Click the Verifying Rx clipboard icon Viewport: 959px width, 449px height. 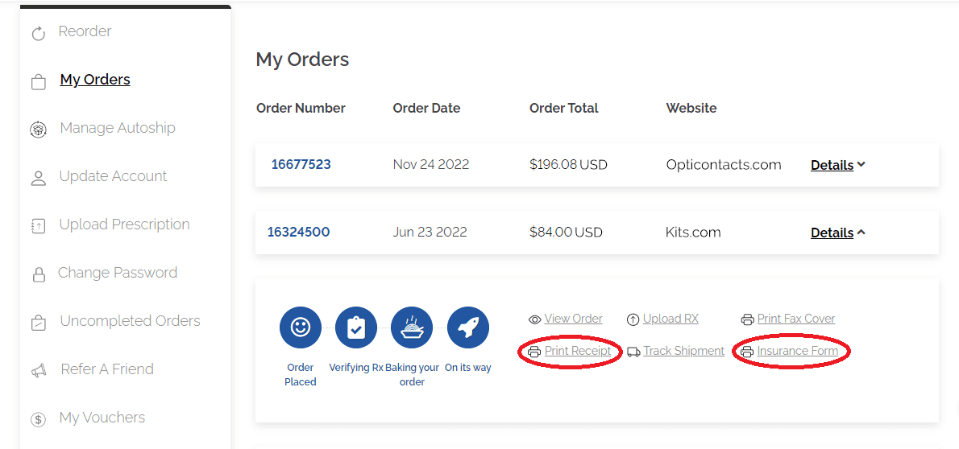point(355,327)
